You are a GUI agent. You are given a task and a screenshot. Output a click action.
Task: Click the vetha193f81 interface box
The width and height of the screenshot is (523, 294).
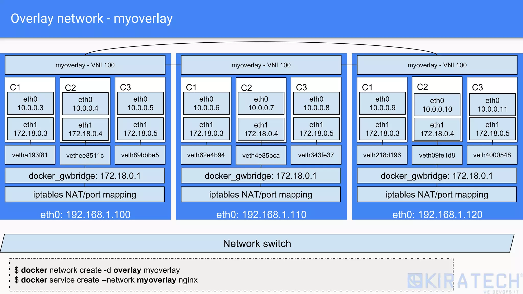30,155
